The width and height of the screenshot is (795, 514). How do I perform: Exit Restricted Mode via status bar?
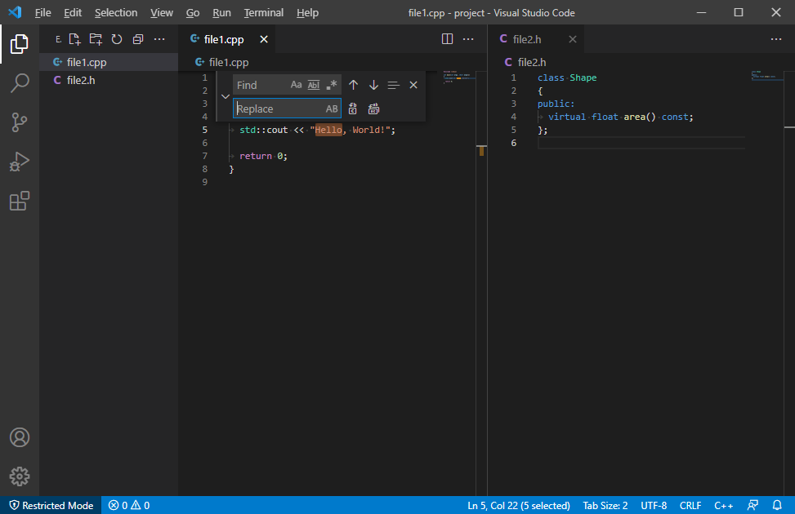click(x=49, y=505)
